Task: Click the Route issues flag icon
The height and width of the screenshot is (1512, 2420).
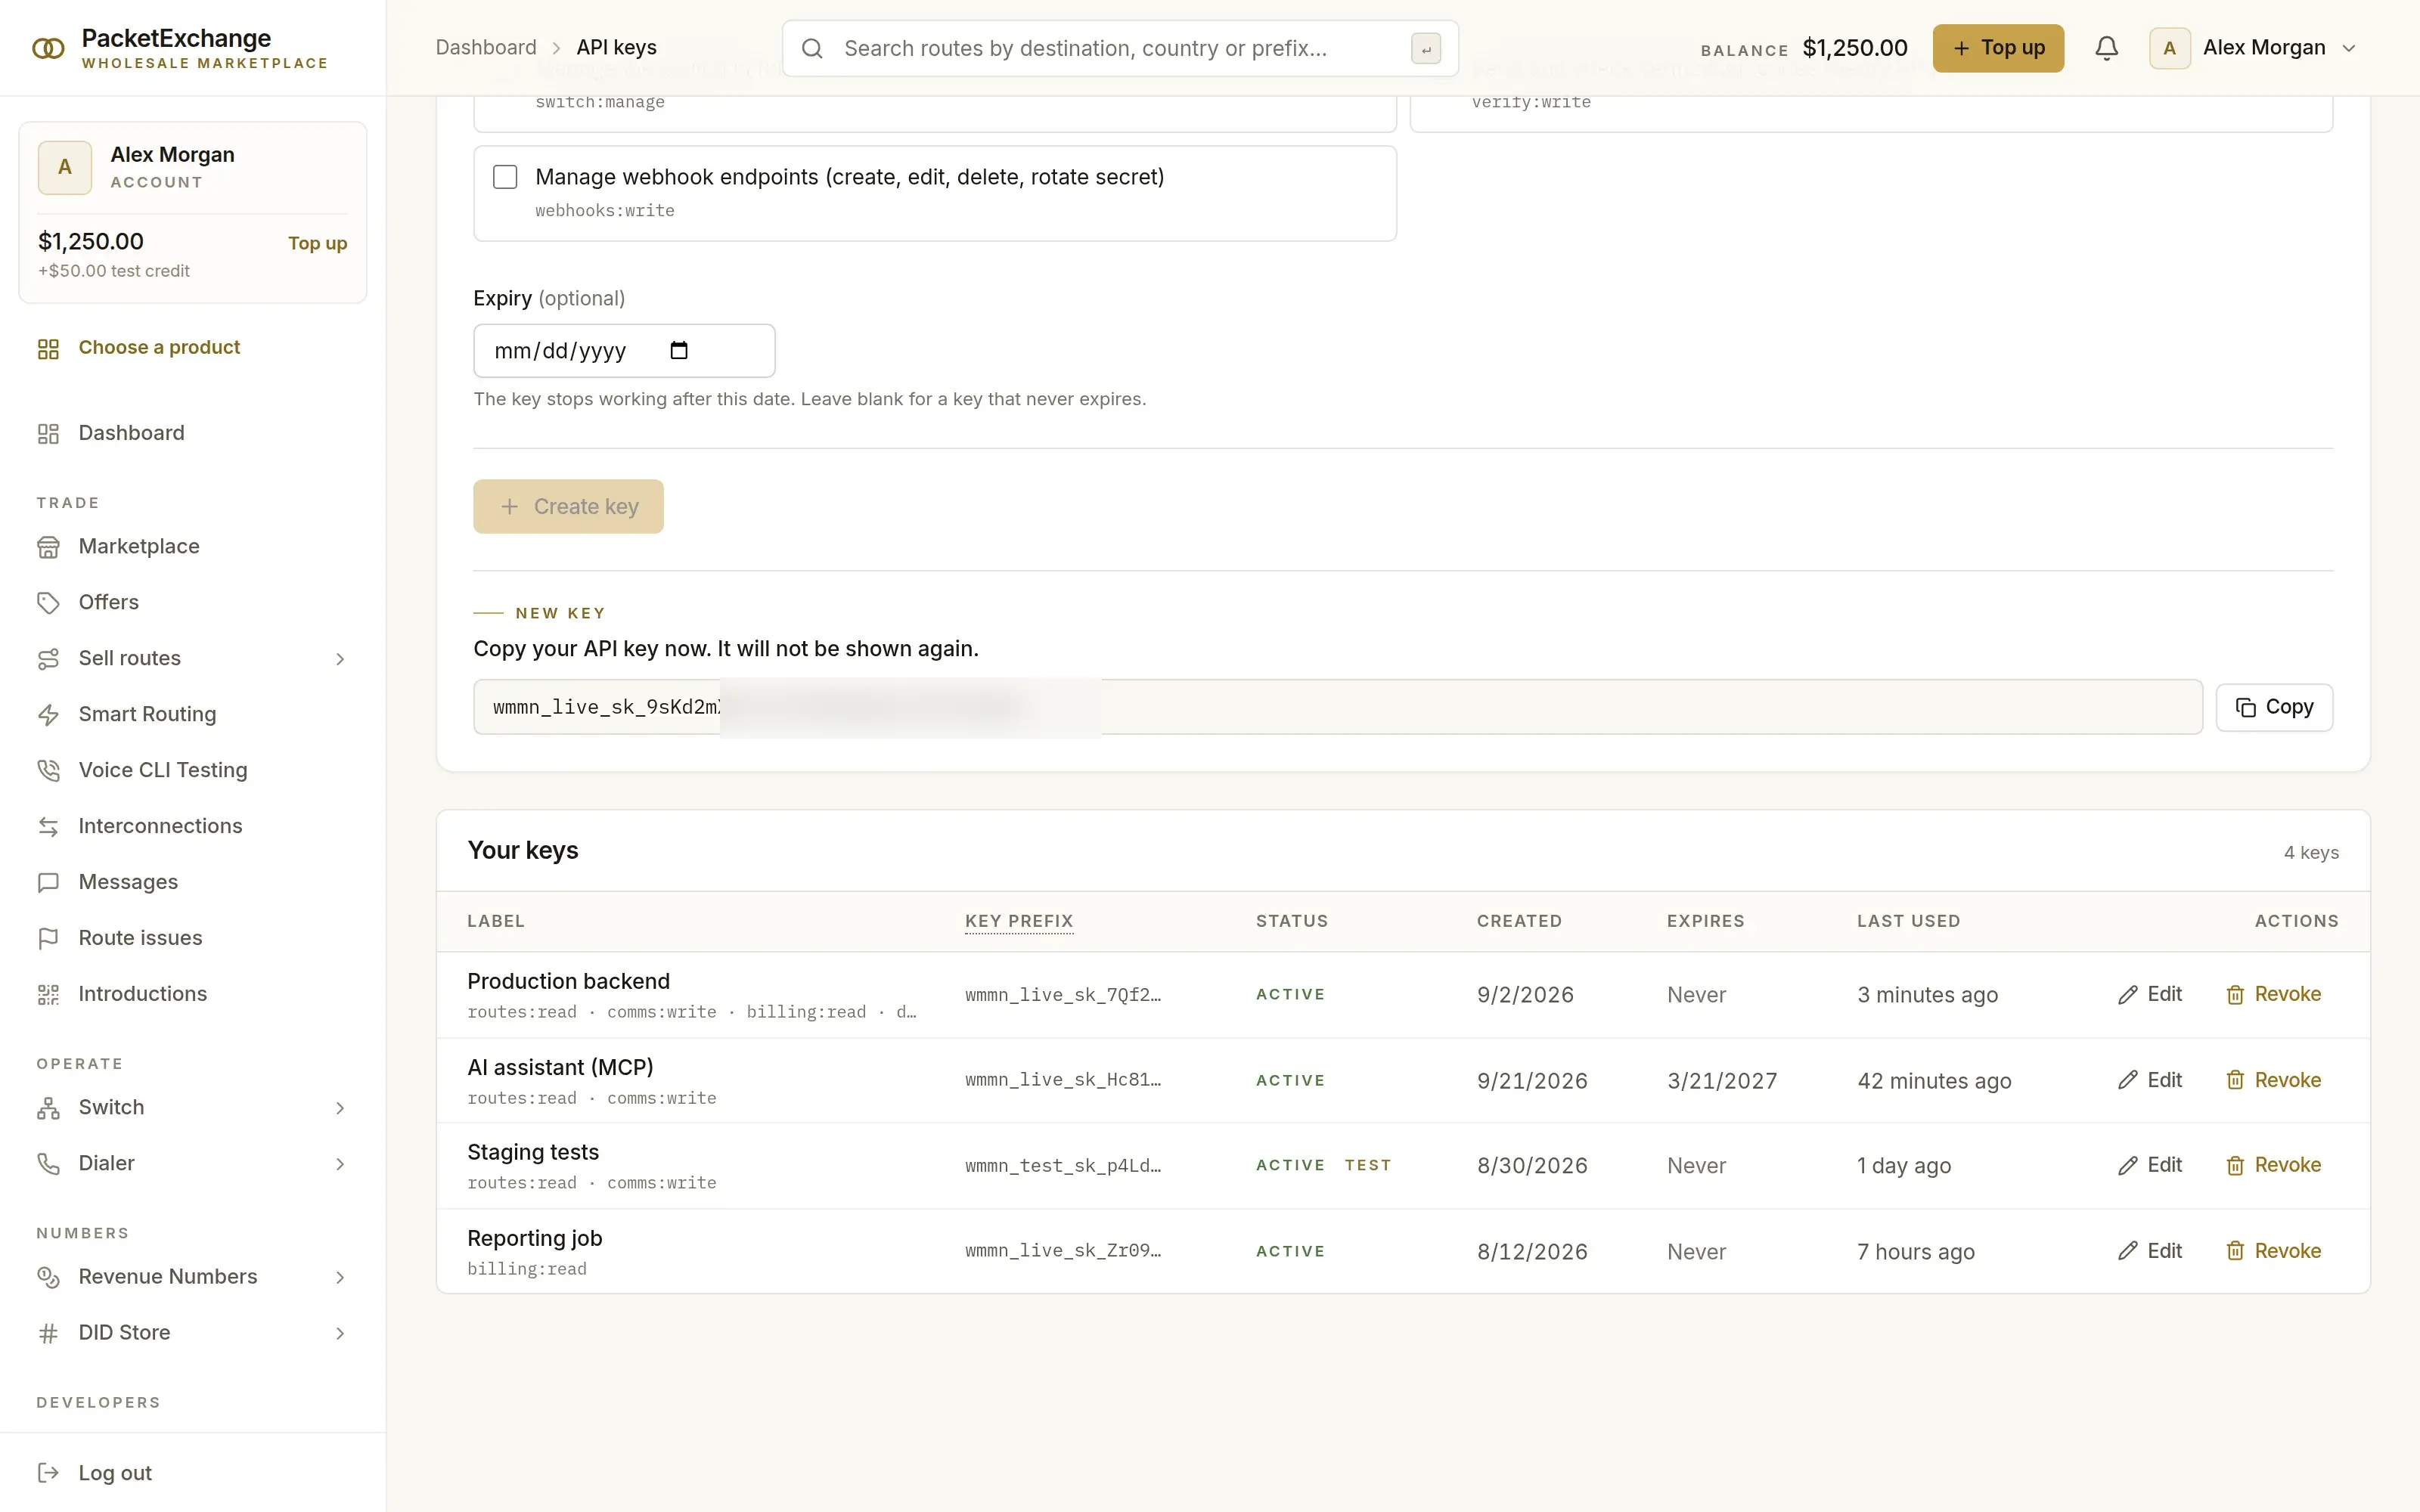Action: pos(48,939)
